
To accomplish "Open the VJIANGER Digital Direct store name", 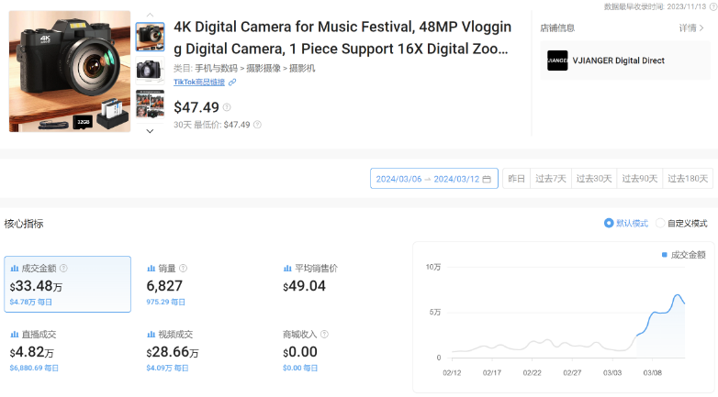I will [x=618, y=61].
